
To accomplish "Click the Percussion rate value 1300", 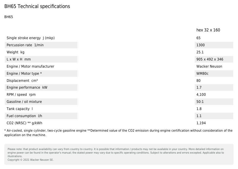I will [x=200, y=45].
